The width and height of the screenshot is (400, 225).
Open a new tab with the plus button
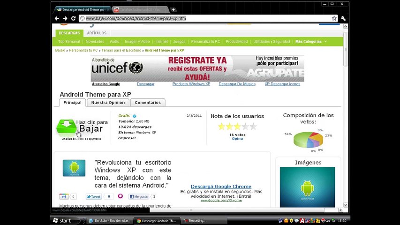tap(174, 10)
